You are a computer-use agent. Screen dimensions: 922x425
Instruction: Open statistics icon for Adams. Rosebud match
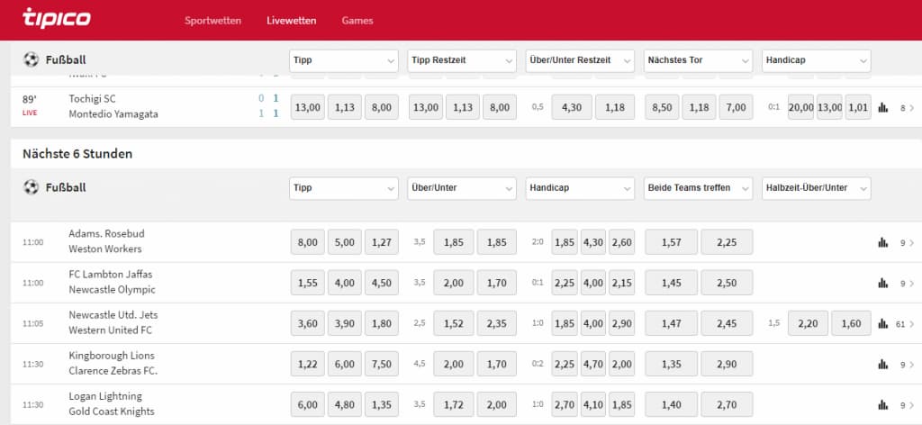point(883,242)
